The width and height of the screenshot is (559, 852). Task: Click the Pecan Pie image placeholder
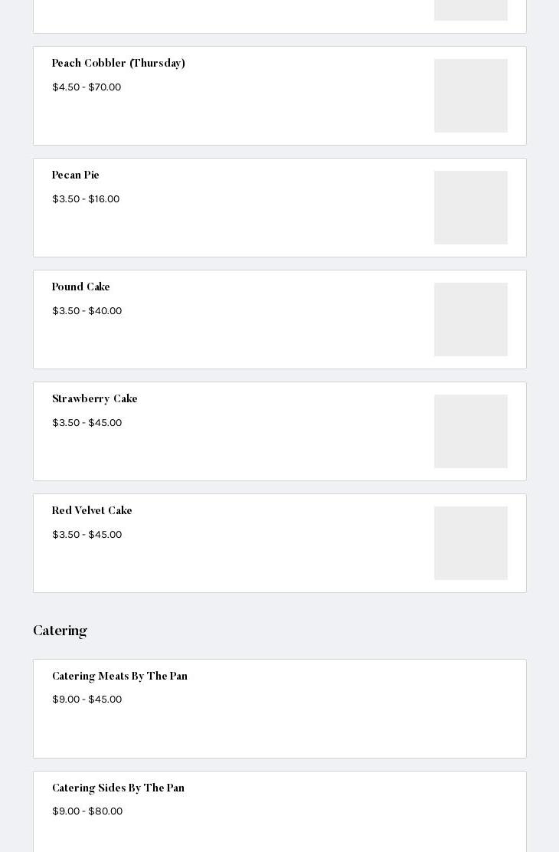(470, 208)
